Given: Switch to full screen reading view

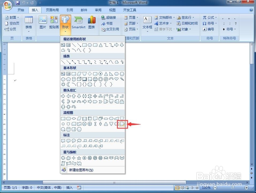Looking at the screenshot, I should [182, 188].
